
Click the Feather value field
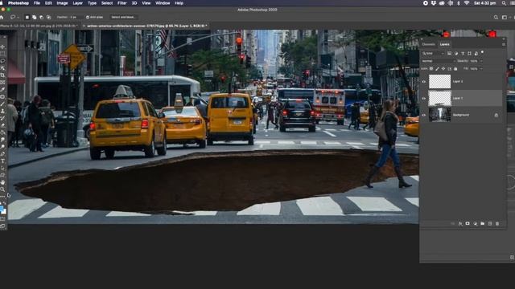[x=75, y=17]
